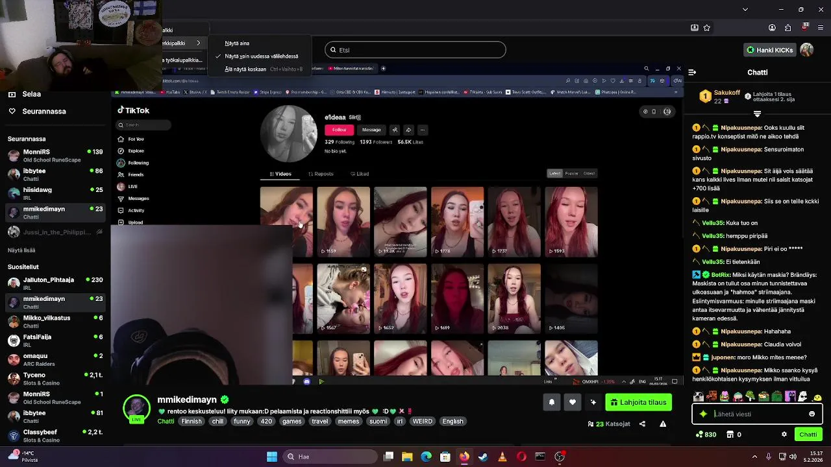Send message with green Chatti button
This screenshot has height=467, width=831.
[808, 435]
